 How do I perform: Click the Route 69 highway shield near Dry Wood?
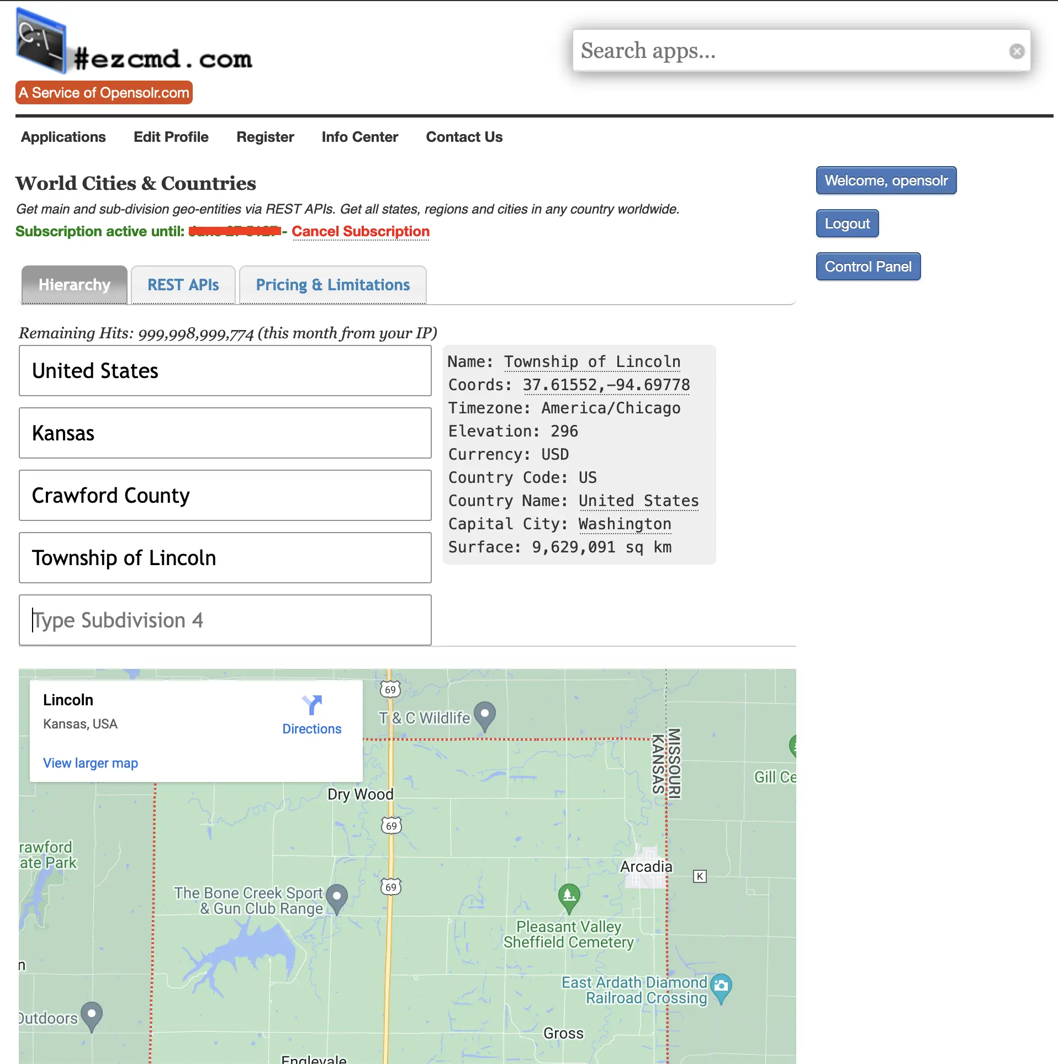pos(391,826)
